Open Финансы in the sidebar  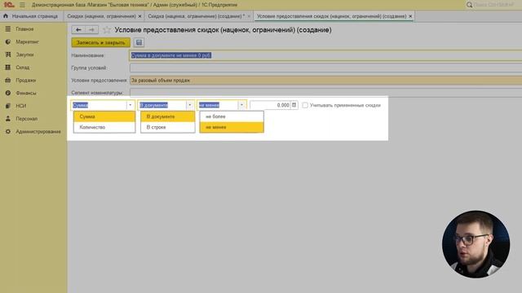26,93
